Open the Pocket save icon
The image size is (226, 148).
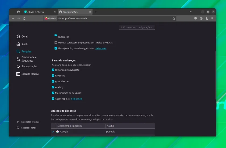coord(195,18)
